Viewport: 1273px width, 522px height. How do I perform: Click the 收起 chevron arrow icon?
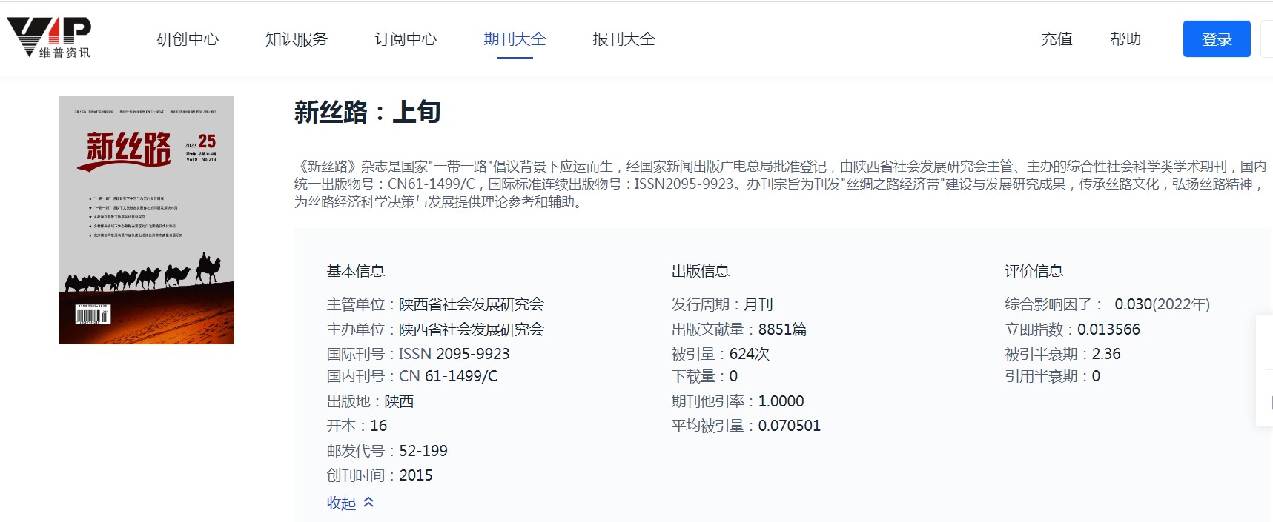[x=368, y=502]
